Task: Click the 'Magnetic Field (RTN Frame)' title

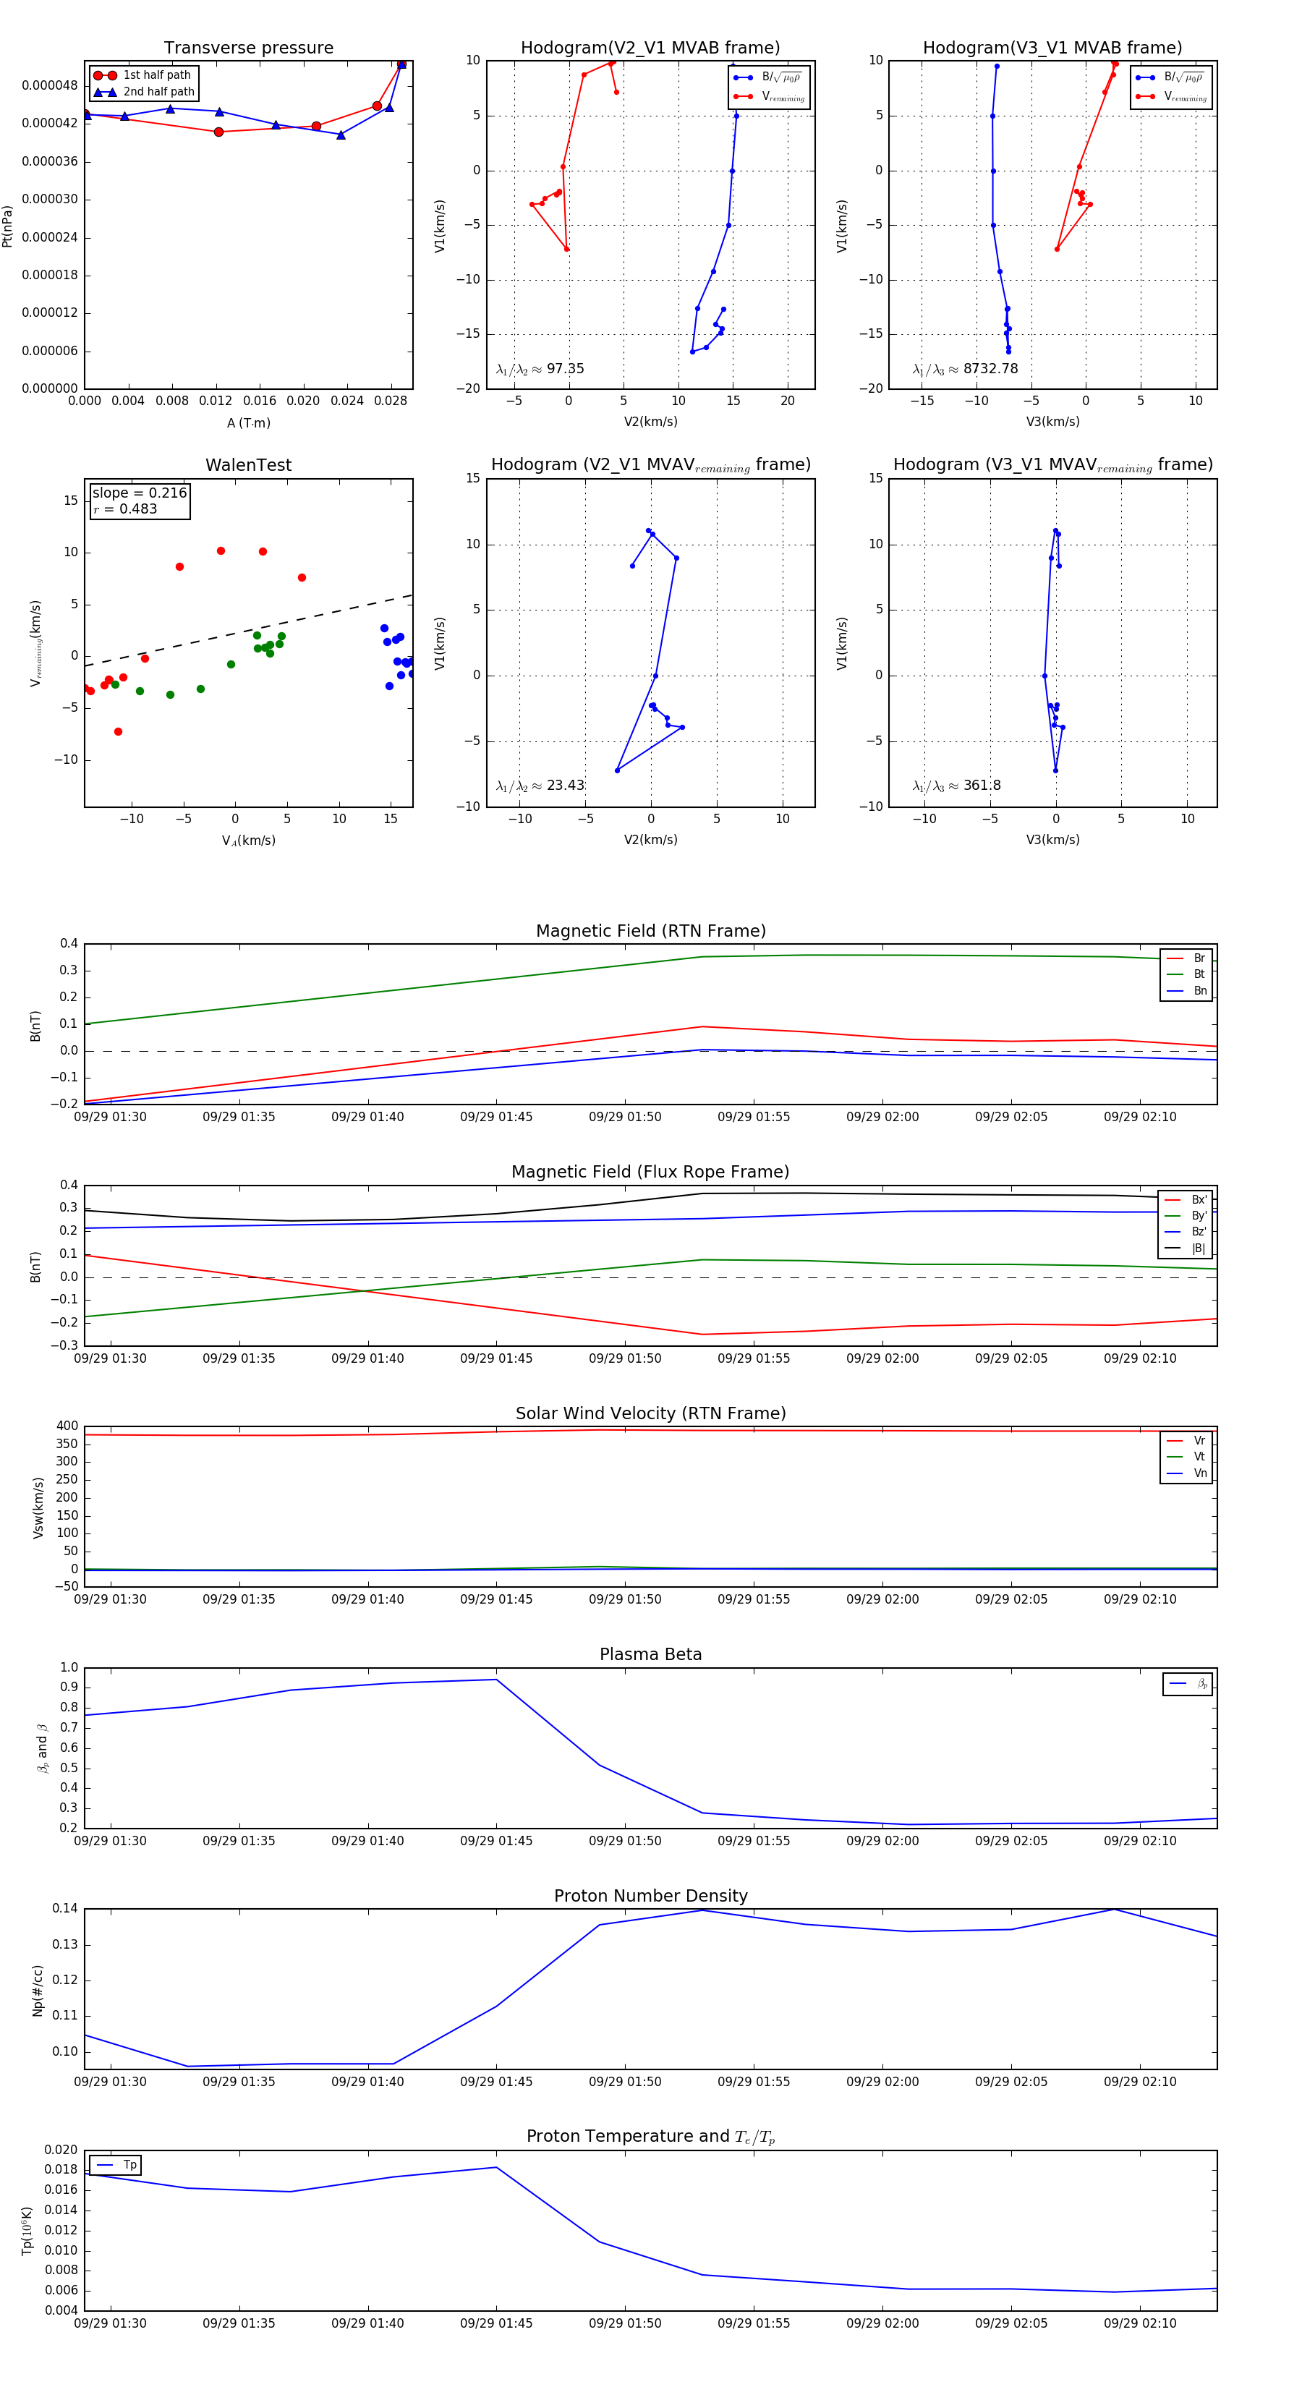Action: [650, 931]
